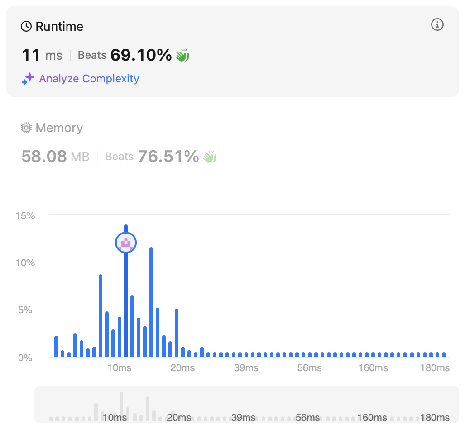Image resolution: width=470 pixels, height=429 pixels.
Task: Click faded clapping hands next to 76.51%
Action: coord(210,157)
